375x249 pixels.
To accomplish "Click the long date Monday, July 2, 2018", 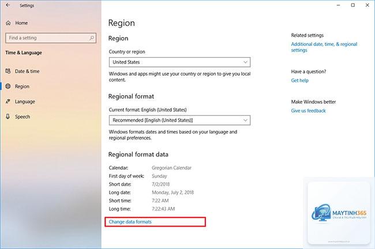I will [173, 193].
